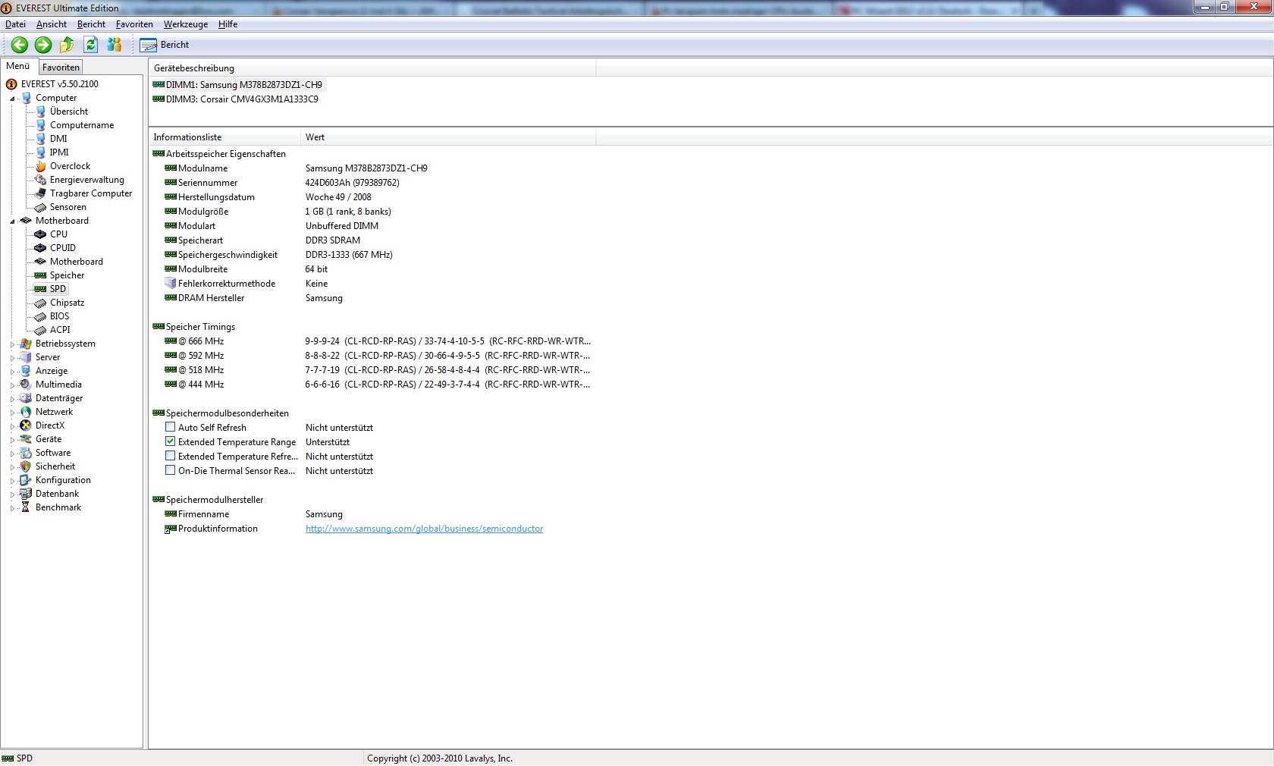Toggle the Extended Temperature Refresh checkbox

[x=170, y=456]
